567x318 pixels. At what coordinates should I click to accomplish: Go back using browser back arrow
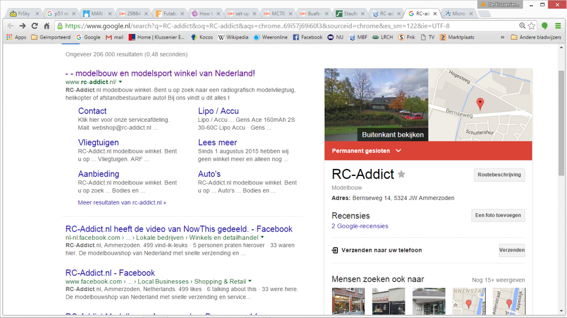point(10,26)
